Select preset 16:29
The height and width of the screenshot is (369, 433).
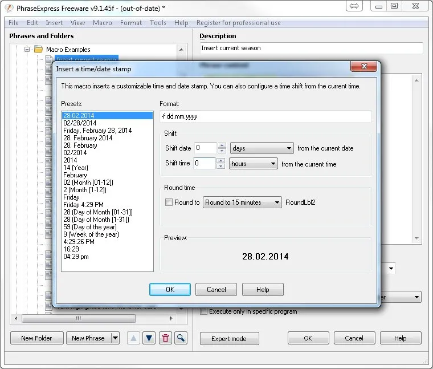pyautogui.click(x=107, y=249)
